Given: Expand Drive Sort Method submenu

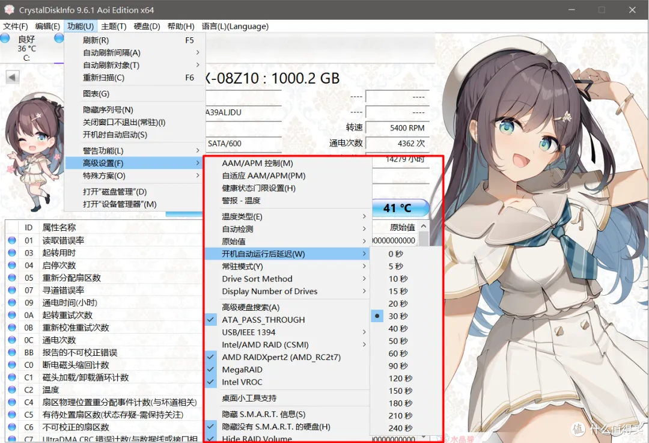Looking at the screenshot, I should (287, 279).
